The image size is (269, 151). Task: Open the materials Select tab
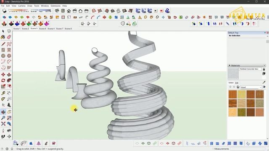click(231, 83)
